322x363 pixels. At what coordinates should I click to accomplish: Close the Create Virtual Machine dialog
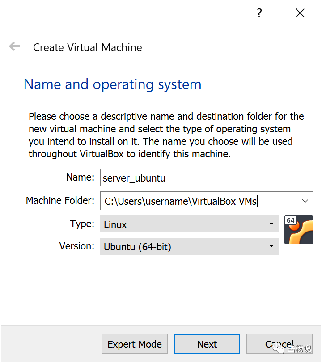300,13
